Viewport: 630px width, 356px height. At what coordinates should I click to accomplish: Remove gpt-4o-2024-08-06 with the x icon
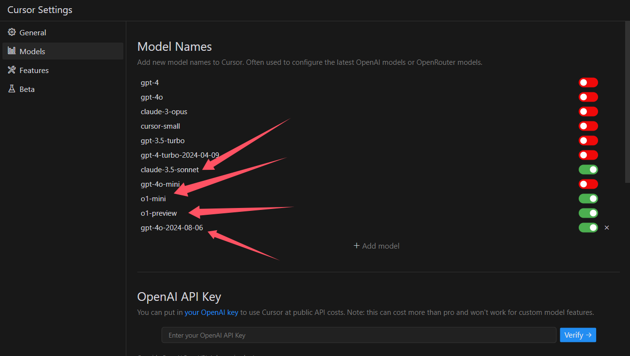pyautogui.click(x=607, y=227)
